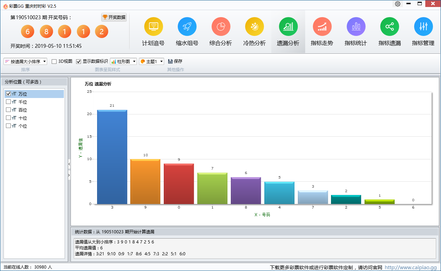Open 指标遗漏 share-style icon

[x=389, y=27]
